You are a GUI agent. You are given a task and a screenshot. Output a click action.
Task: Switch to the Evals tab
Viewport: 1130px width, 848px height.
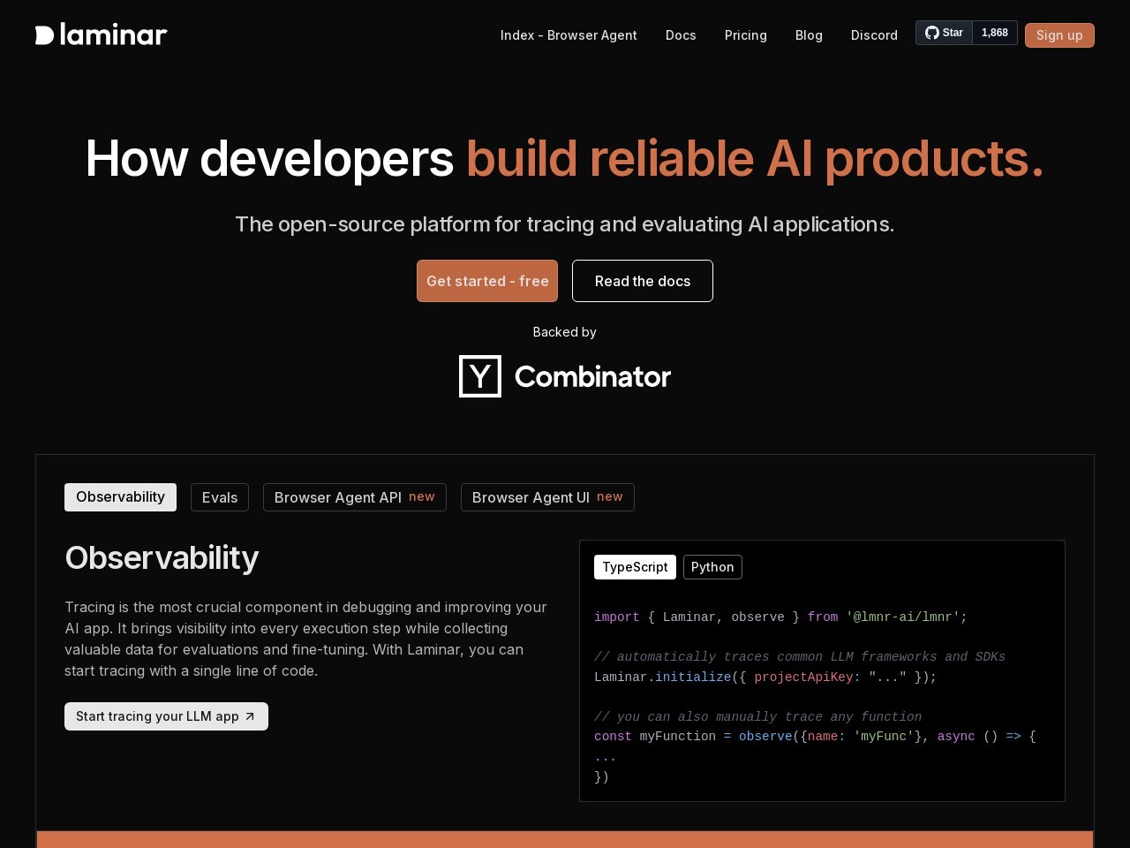220,497
